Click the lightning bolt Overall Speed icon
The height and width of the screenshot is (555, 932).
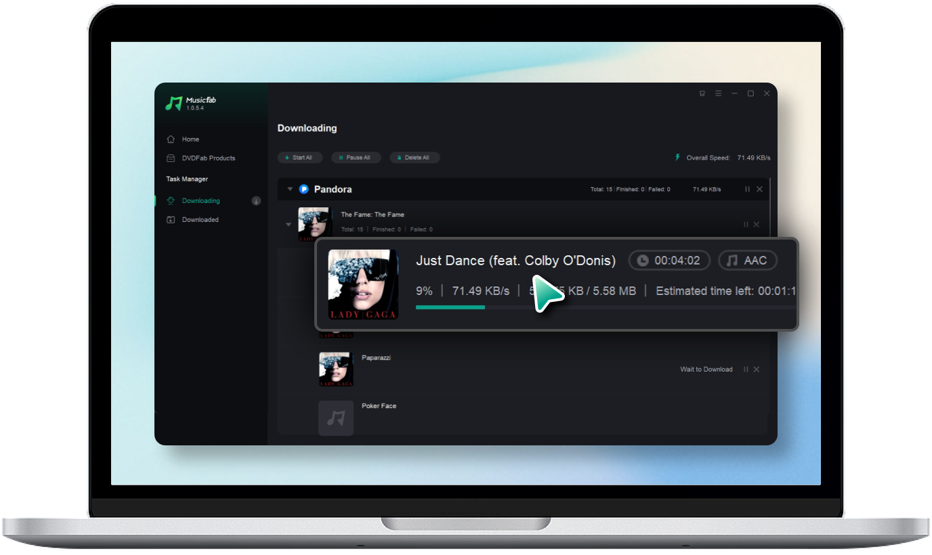[677, 158]
